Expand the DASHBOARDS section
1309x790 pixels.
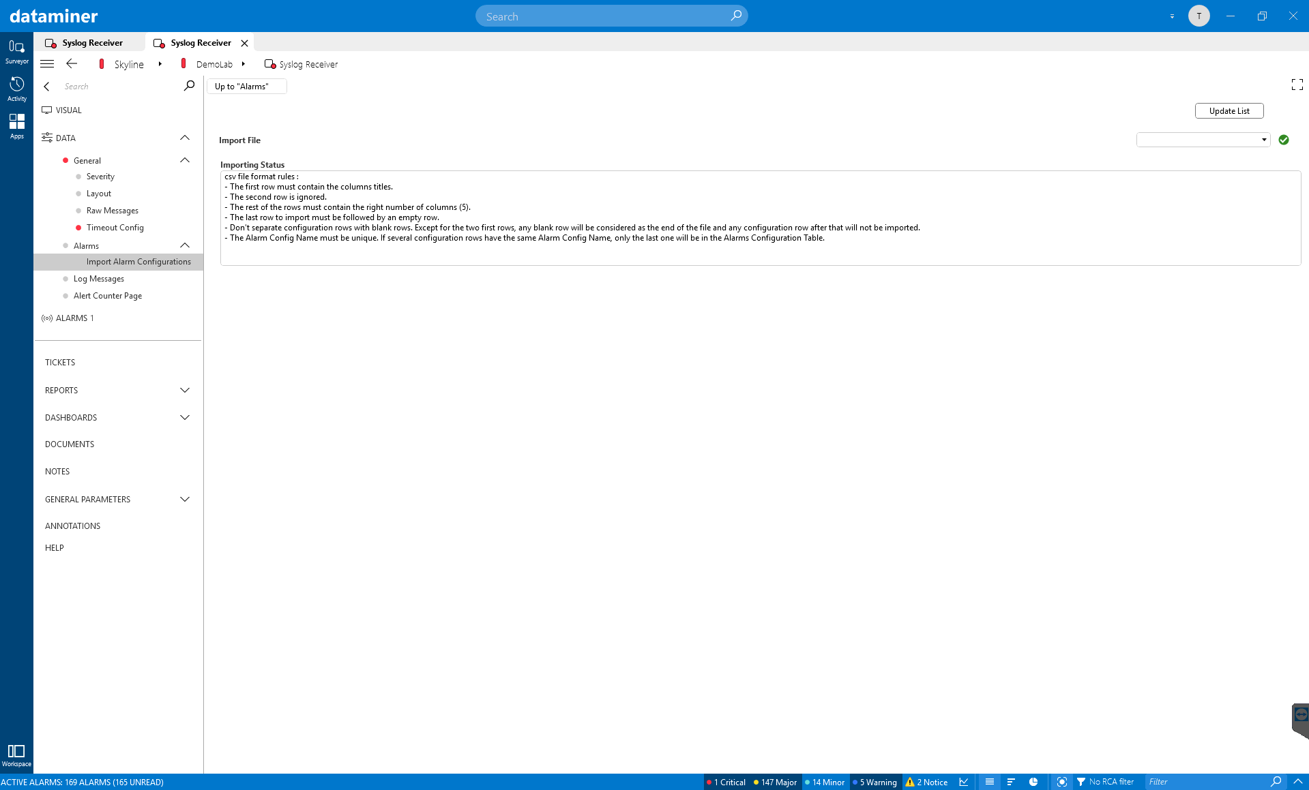tap(184, 418)
